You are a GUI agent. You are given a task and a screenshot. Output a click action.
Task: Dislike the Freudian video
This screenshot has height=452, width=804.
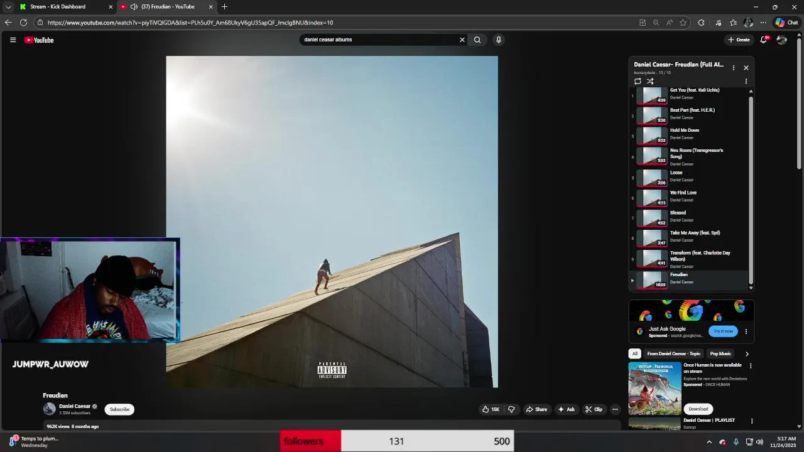pos(511,409)
